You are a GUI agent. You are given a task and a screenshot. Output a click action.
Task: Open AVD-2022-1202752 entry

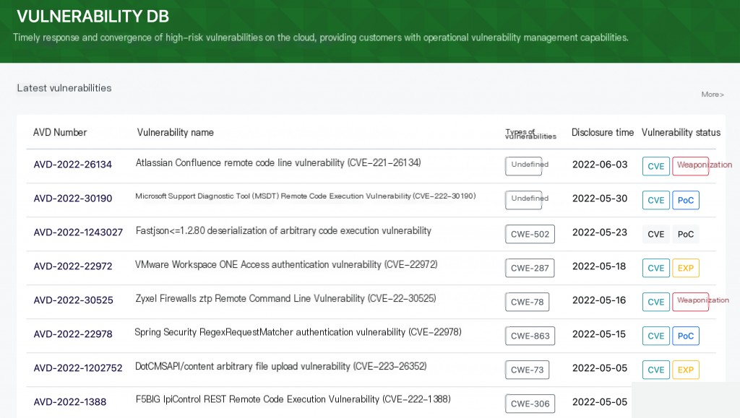78,368
